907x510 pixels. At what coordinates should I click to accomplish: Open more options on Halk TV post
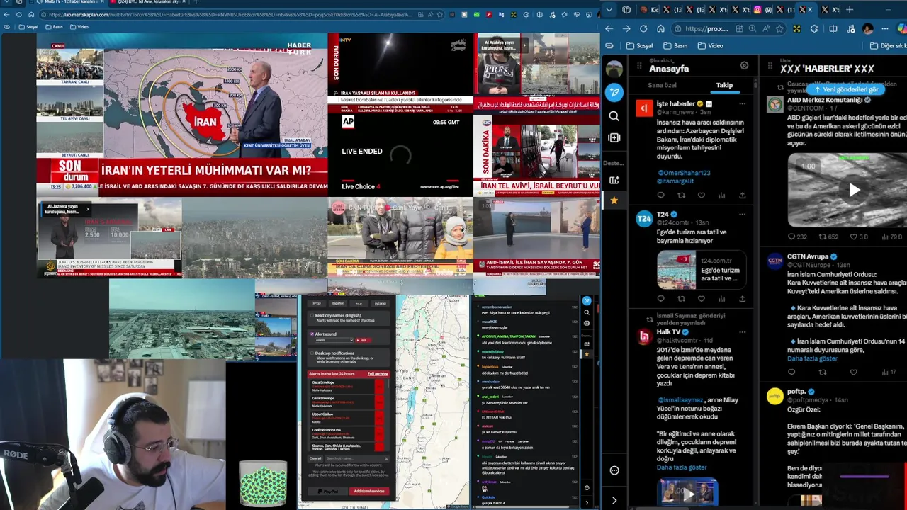[x=742, y=332]
